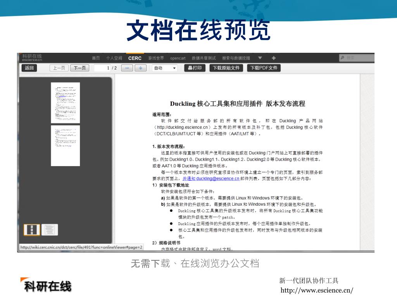Open the opencart tab
The width and height of the screenshot is (397, 298).
tap(178, 58)
